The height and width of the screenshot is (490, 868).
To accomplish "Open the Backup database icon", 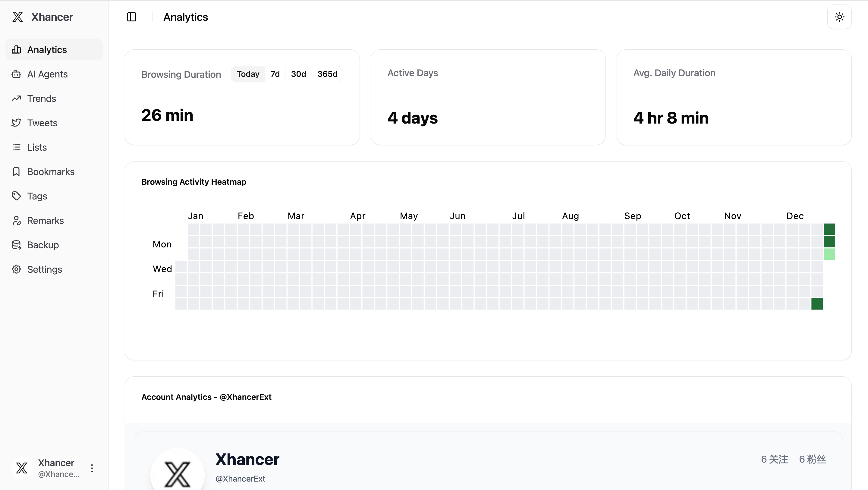I will 16,245.
